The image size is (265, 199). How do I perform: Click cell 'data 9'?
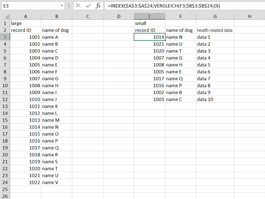click(215, 93)
